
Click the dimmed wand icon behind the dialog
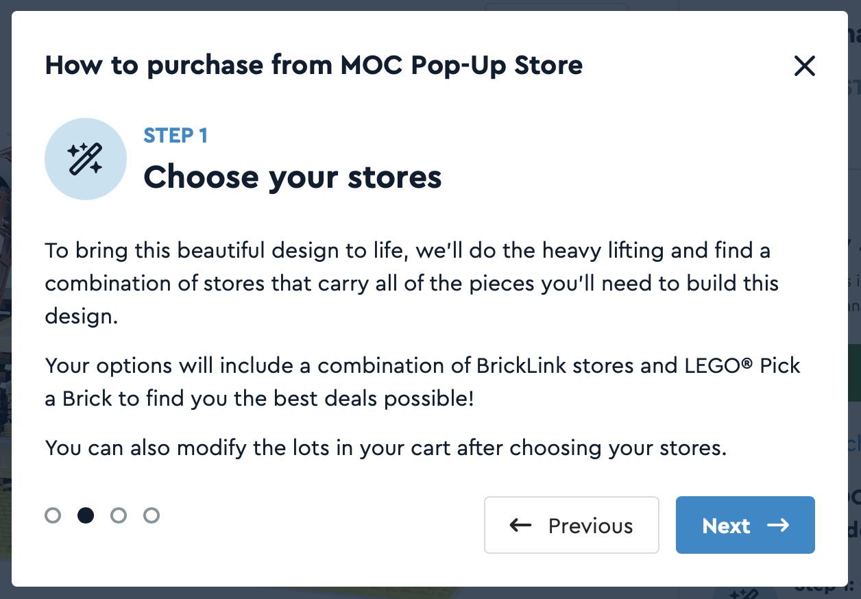coord(745,594)
